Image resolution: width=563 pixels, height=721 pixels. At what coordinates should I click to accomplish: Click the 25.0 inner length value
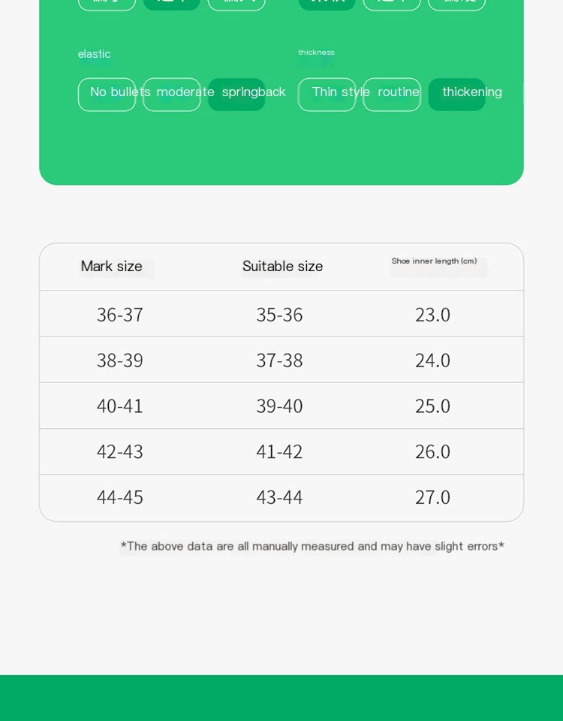tap(432, 406)
